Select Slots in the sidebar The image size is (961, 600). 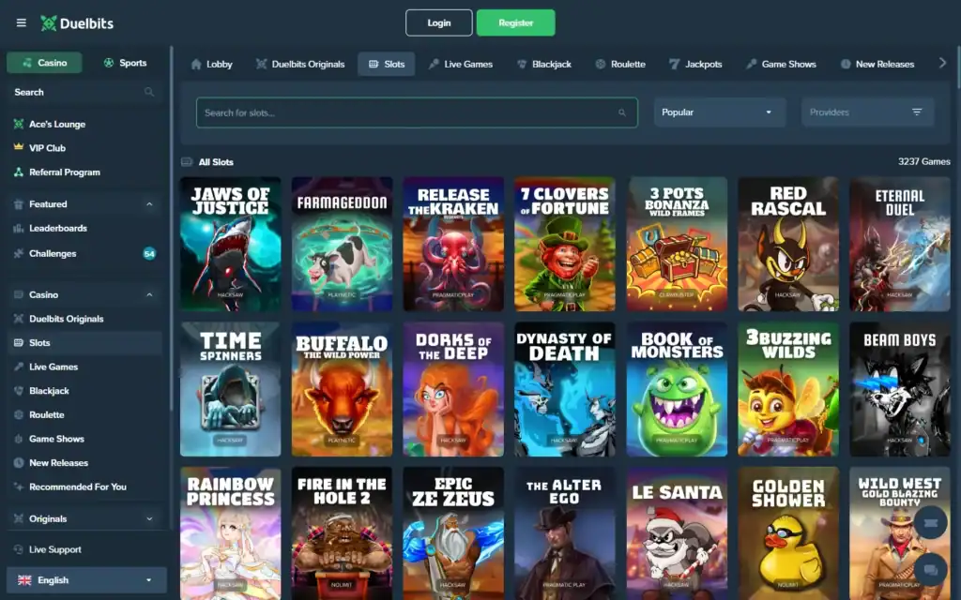point(84,343)
